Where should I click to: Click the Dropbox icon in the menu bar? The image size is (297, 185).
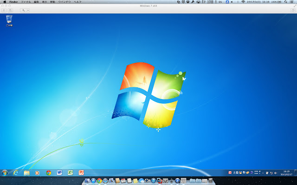point(188,2)
